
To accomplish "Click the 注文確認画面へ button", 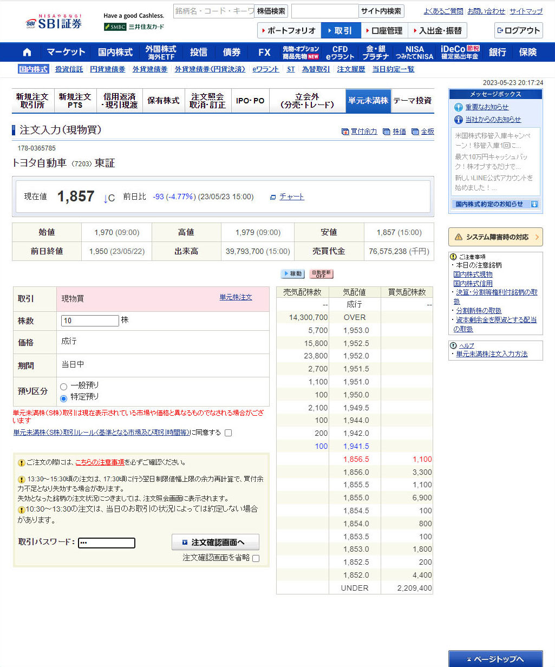I will pyautogui.click(x=215, y=542).
